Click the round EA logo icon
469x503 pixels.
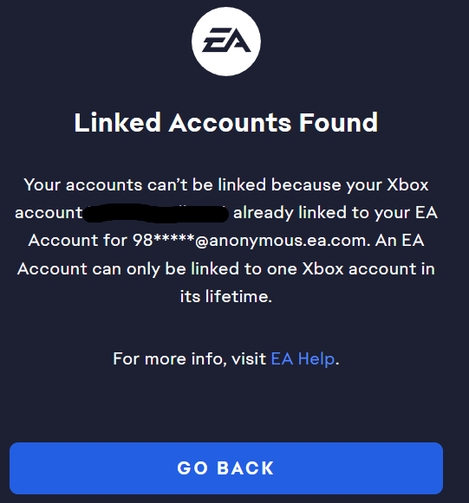pyautogui.click(x=226, y=42)
